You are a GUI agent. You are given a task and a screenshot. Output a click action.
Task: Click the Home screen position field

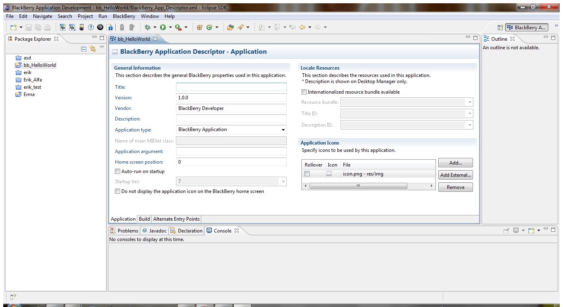(x=231, y=162)
